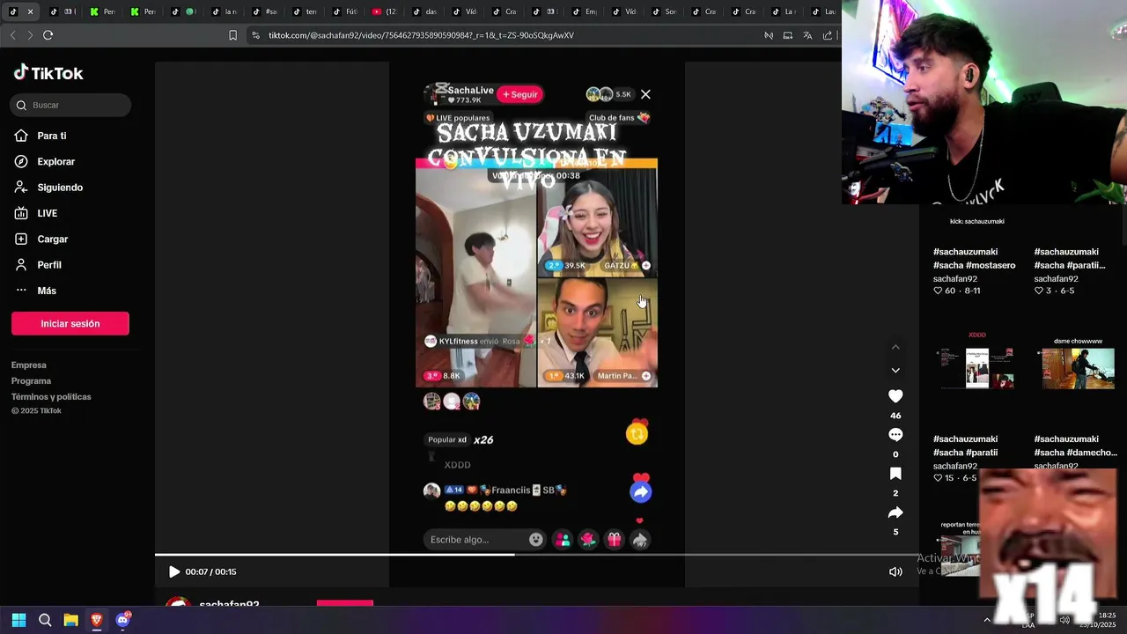This screenshot has height=634, width=1127.
Task: Open the TikTok logo home link
Action: coord(48,73)
